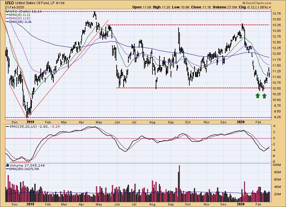Click the 12.00 price axis label
Image resolution: width=286 pixels, height=207 pixels.
pyautogui.click(x=276, y=54)
